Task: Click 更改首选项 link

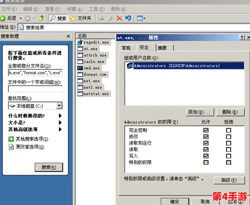Action: coord(30,147)
